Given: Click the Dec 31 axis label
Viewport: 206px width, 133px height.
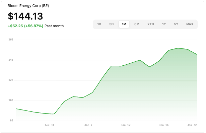Looking at the screenshot, I should pos(49,125).
